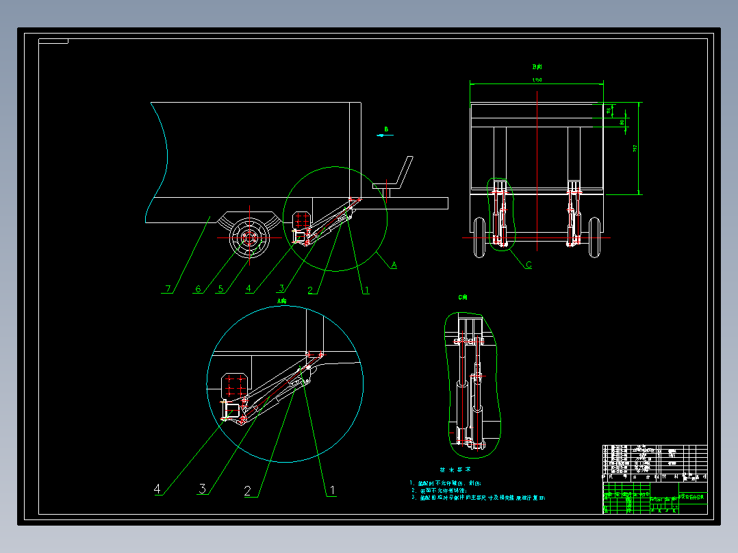Click the large label 4 below detail A
The height and width of the screenshot is (553, 738).
(157, 489)
